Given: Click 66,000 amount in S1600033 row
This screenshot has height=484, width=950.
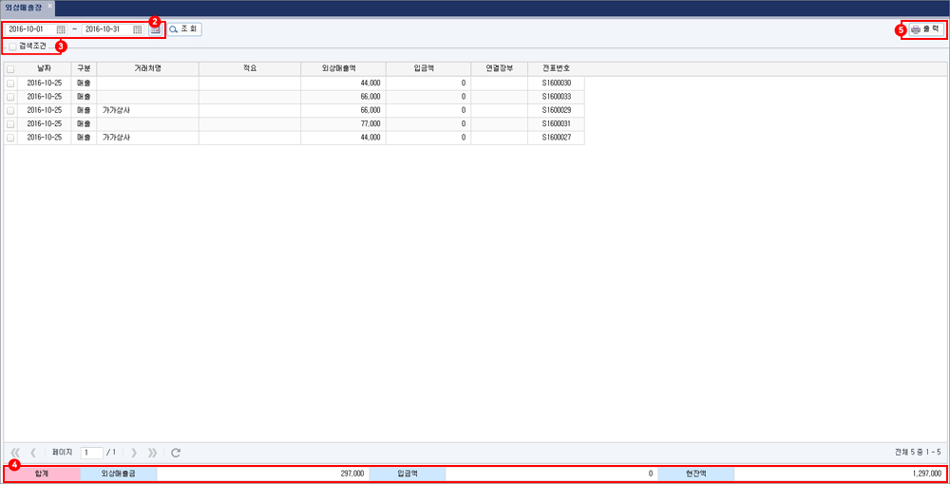Looking at the screenshot, I should [x=343, y=97].
